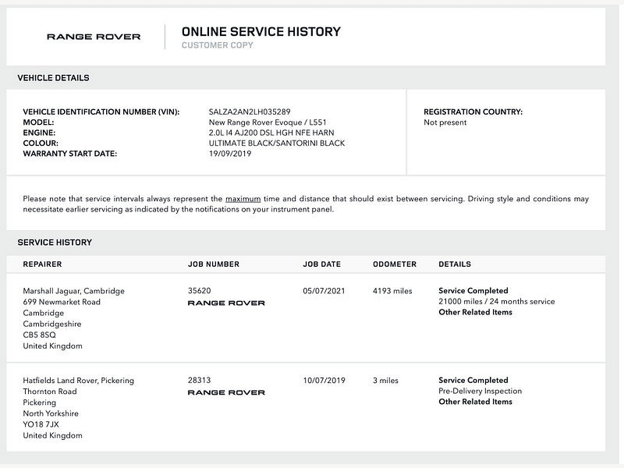Select job date 10/07/2019
624x468 pixels.
coord(324,380)
